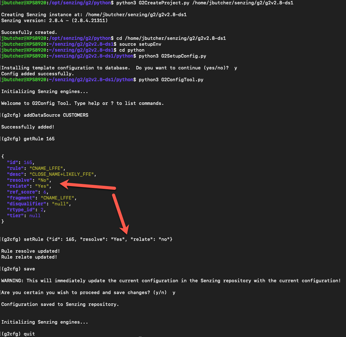Click the (g2cfg) save command

point(18,269)
